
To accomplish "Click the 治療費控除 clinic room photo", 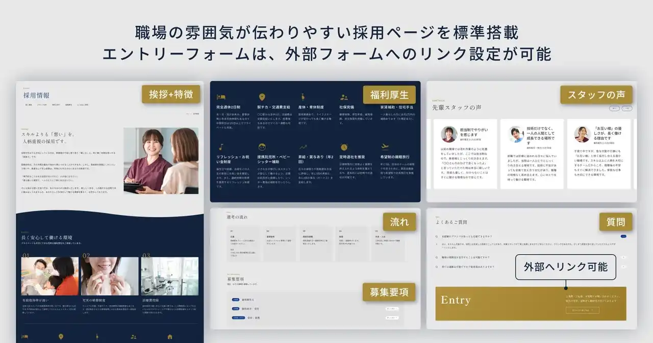I will click(x=170, y=276).
